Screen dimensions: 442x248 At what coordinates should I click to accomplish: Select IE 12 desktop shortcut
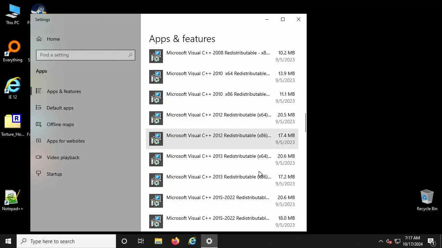(13, 88)
